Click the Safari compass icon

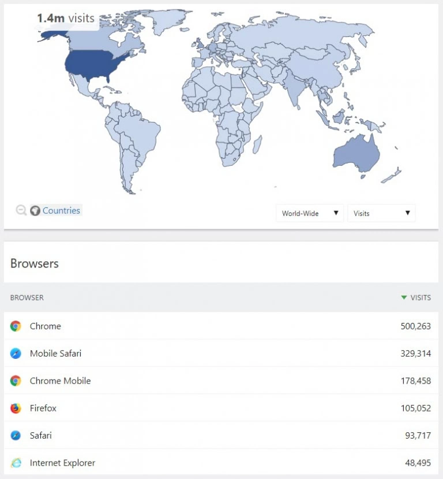(x=16, y=435)
